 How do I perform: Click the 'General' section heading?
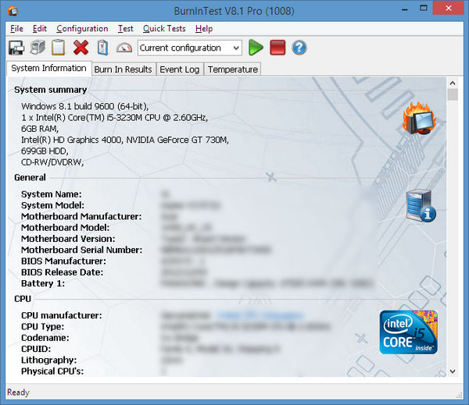click(30, 177)
